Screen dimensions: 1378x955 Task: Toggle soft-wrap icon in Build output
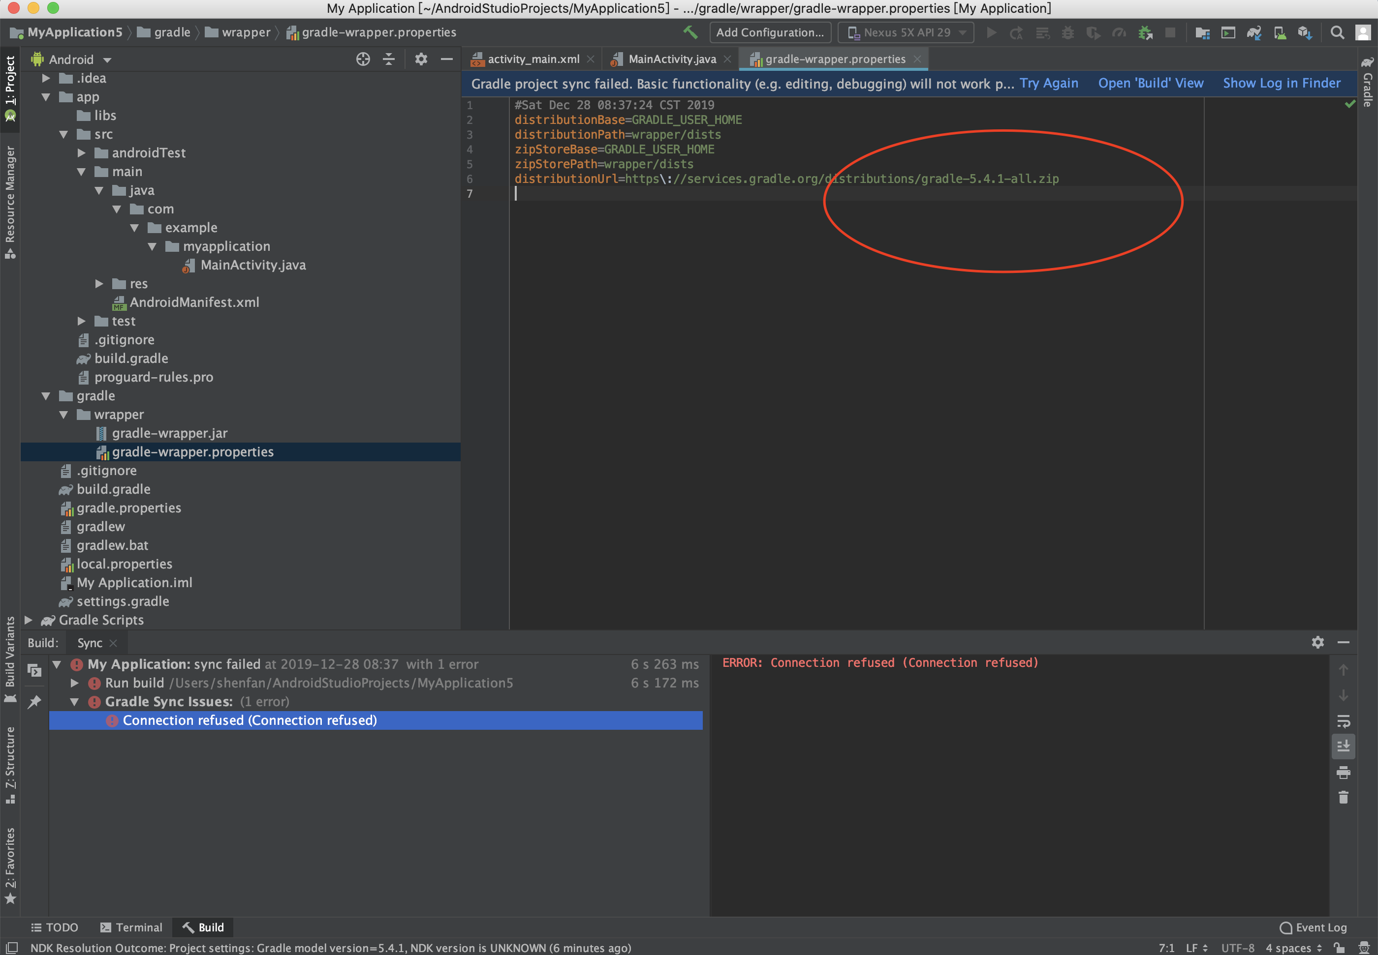click(x=1343, y=720)
